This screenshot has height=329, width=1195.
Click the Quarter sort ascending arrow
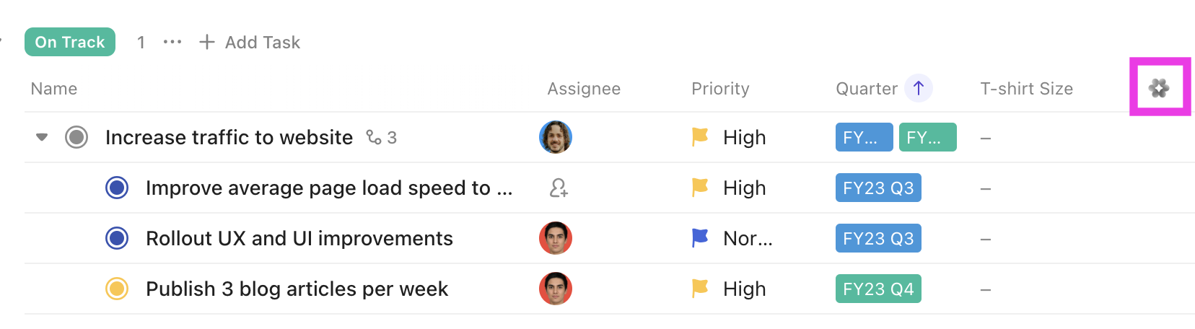tap(918, 88)
